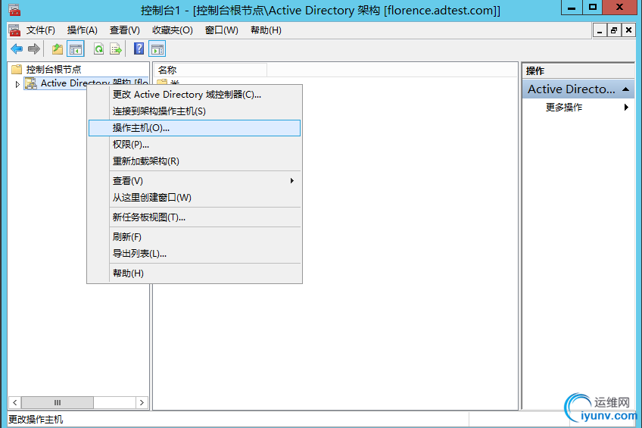Click the Up one level folder icon
Screen dimensions: 642x428
(x=58, y=49)
